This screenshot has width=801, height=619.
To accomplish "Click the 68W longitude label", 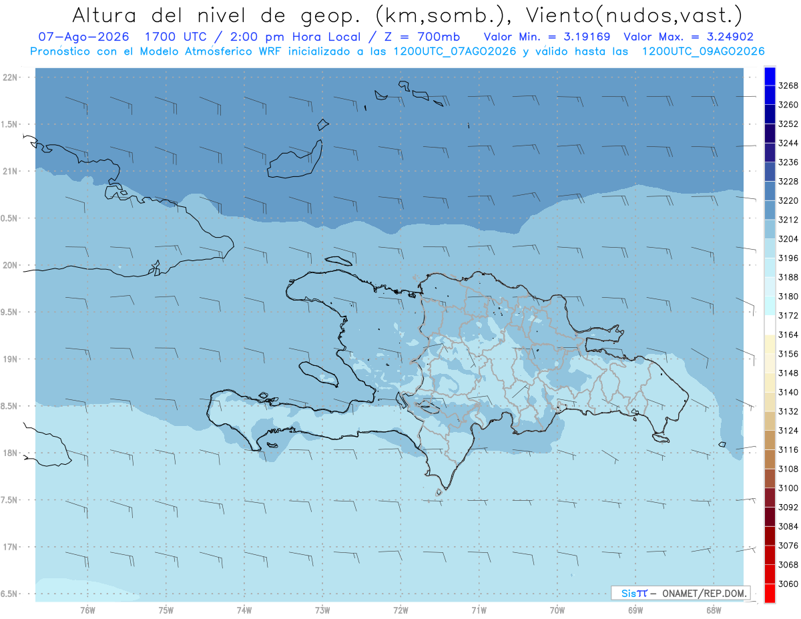I will click(714, 609).
